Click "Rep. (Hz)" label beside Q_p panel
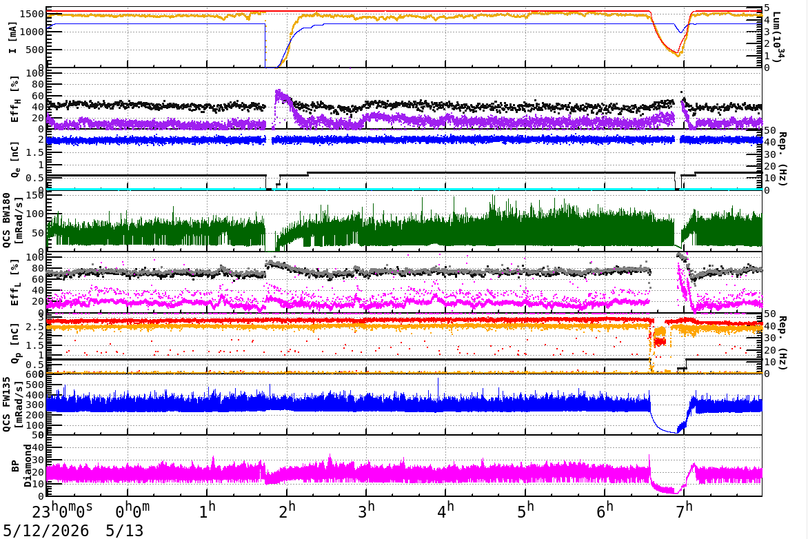The height and width of the screenshot is (539, 808). 782,343
